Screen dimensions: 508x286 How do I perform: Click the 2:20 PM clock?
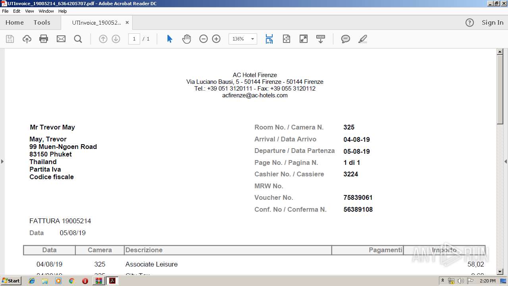click(488, 281)
